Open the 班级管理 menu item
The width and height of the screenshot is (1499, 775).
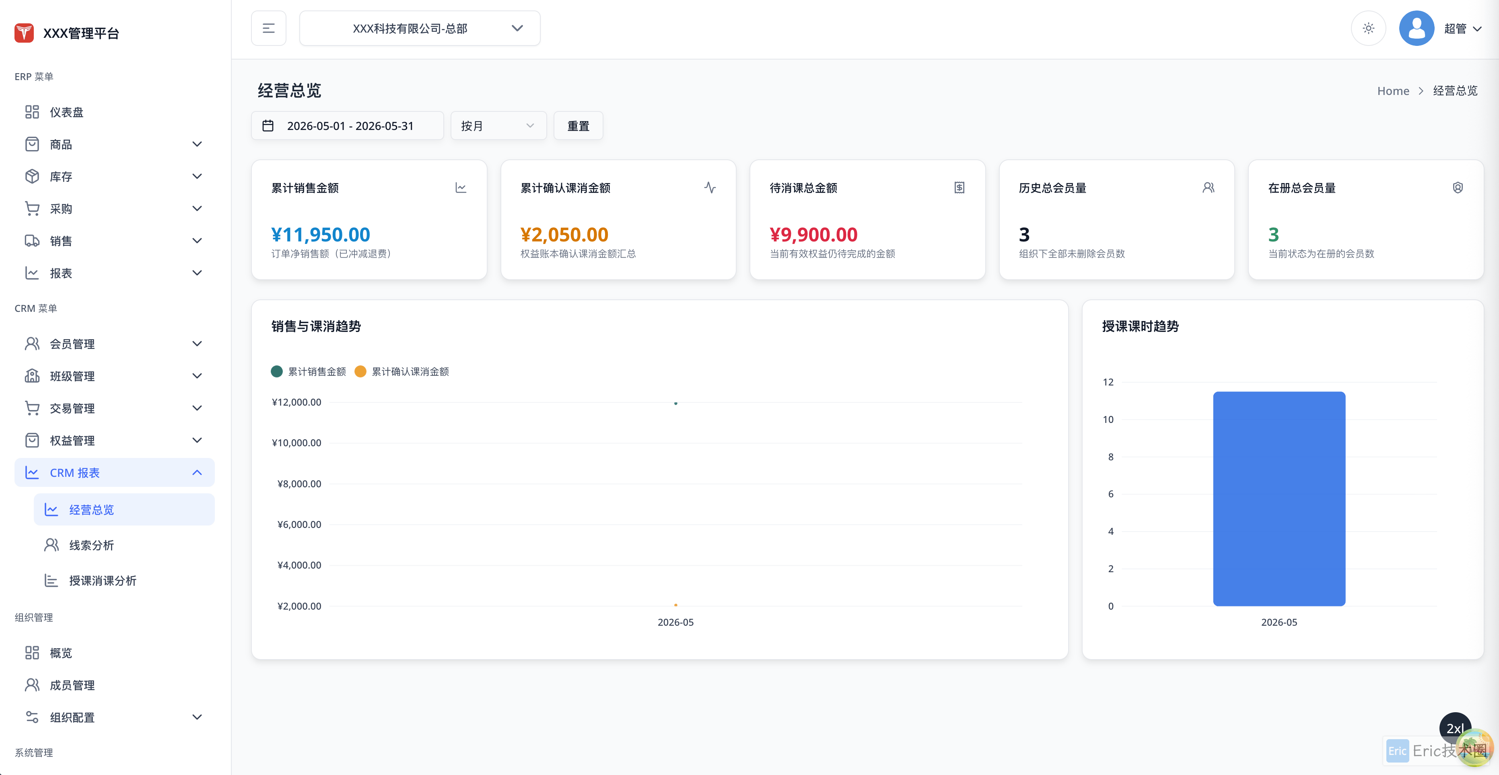(x=115, y=376)
